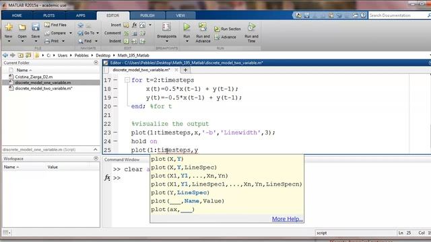Screen dimensions: 431x242
Task: Insert a section break icon
Action: pos(126,26)
